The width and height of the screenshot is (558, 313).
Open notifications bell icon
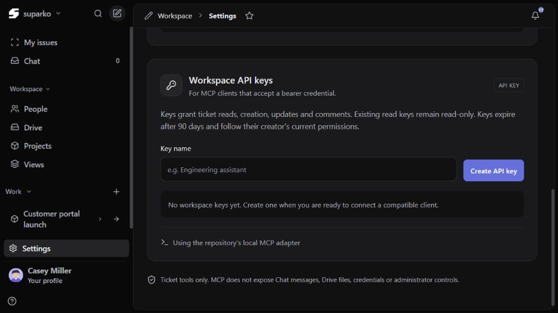pyautogui.click(x=535, y=15)
